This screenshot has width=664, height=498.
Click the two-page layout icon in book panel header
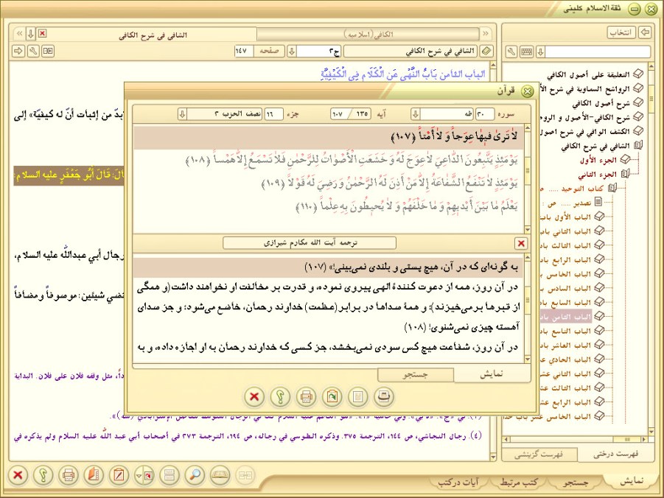tap(48, 52)
